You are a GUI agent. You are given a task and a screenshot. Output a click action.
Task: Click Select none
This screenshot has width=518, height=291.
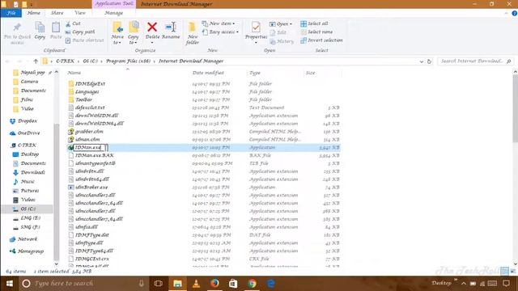(316, 32)
